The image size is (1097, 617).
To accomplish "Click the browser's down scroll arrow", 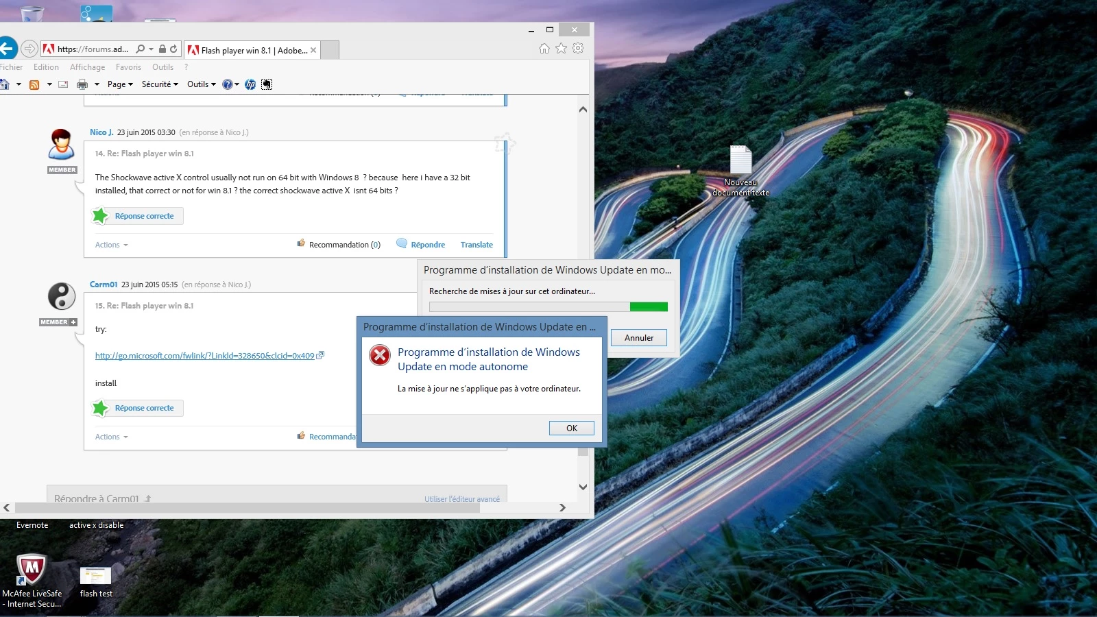I will click(583, 487).
